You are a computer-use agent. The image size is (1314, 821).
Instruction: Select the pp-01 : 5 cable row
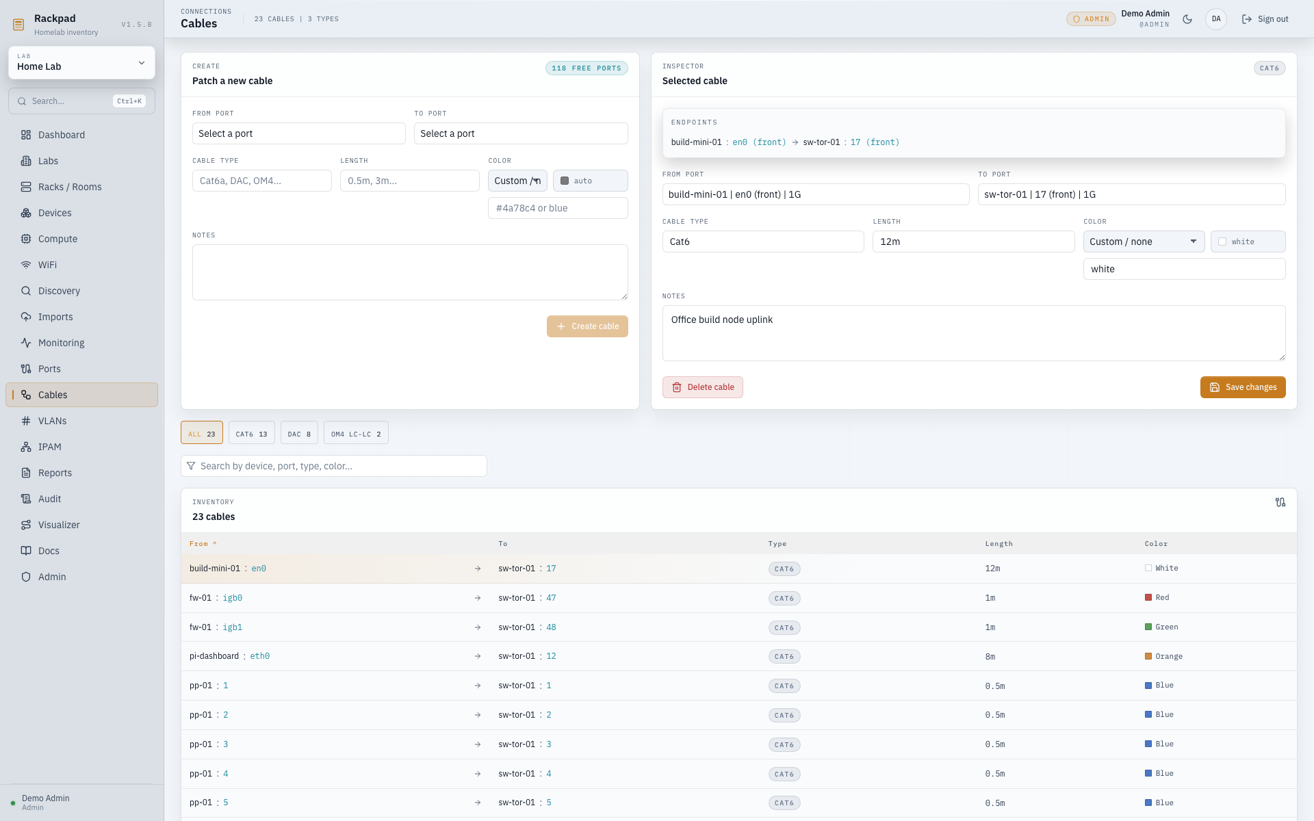(x=738, y=803)
